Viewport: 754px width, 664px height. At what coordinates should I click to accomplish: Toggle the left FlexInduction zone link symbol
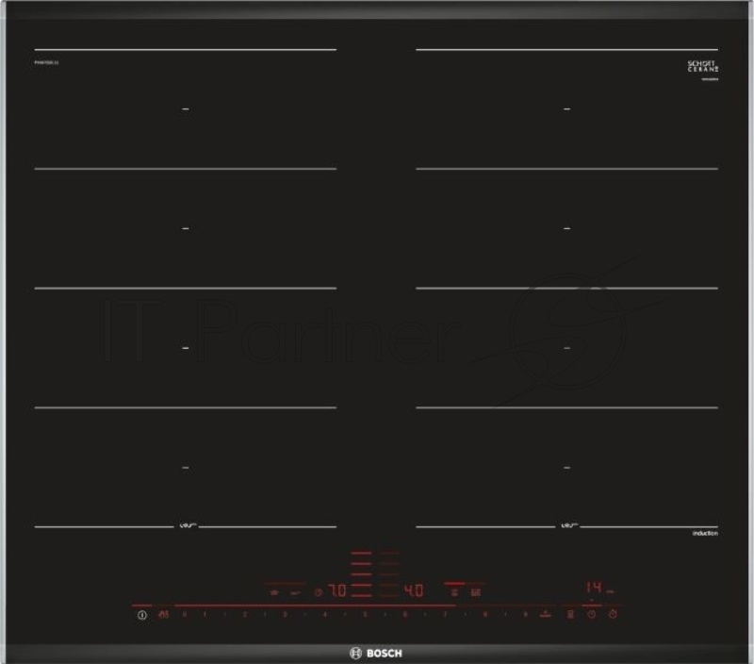[x=187, y=525]
